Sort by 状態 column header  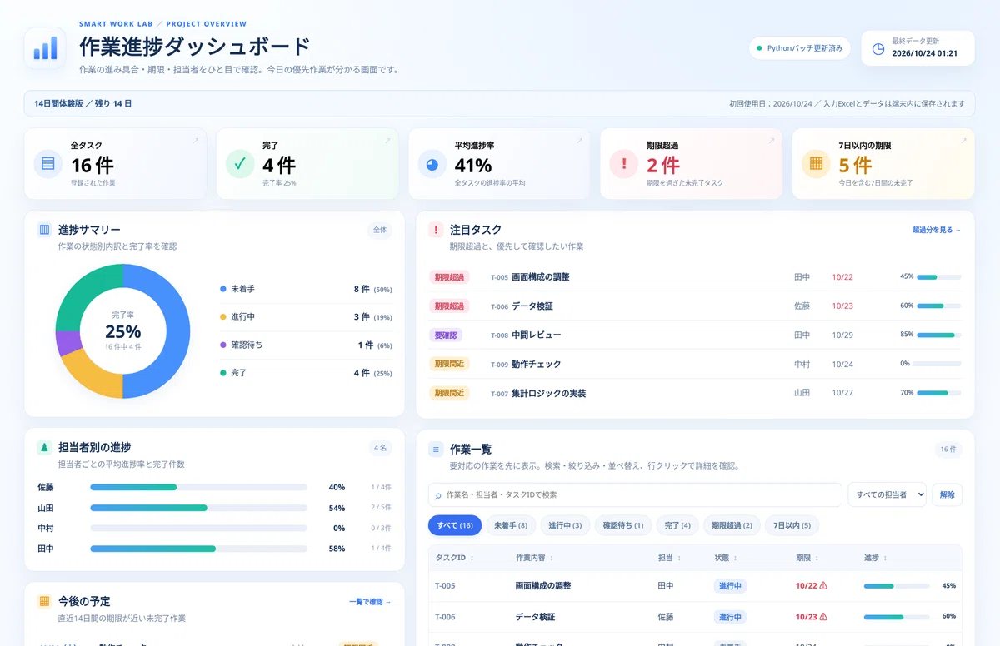(x=726, y=558)
